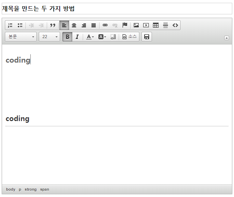
Task: Insert a table
Action: pyautogui.click(x=156, y=25)
